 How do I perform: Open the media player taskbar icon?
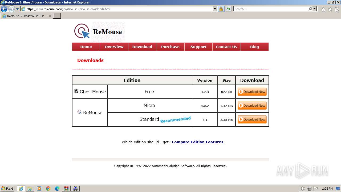[x=39, y=189]
